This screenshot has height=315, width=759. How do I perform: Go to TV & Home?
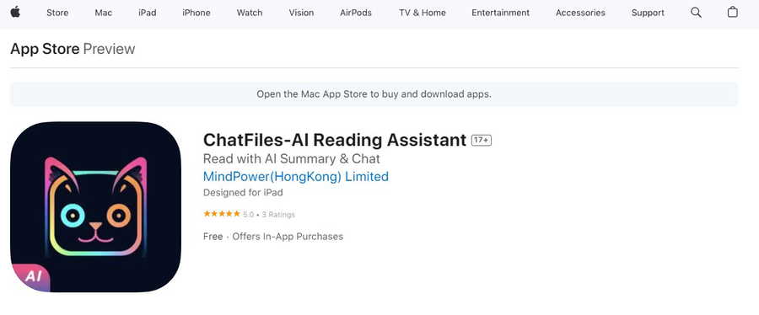coord(423,13)
